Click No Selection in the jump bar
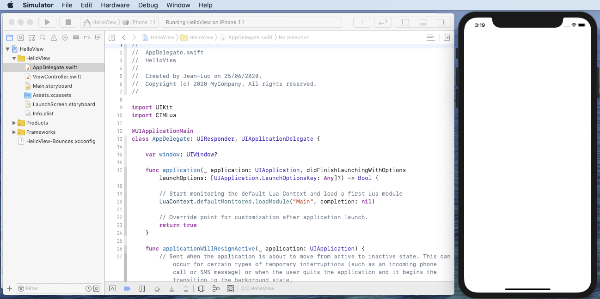The width and height of the screenshot is (600, 299). [x=294, y=37]
